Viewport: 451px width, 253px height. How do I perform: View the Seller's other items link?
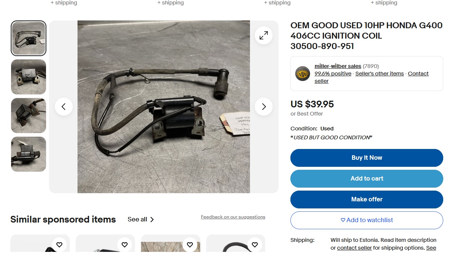(379, 74)
